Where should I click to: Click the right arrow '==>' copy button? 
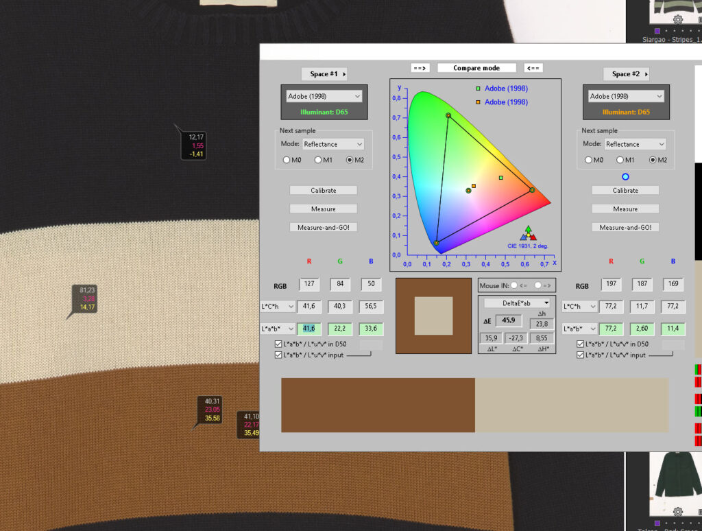click(420, 68)
